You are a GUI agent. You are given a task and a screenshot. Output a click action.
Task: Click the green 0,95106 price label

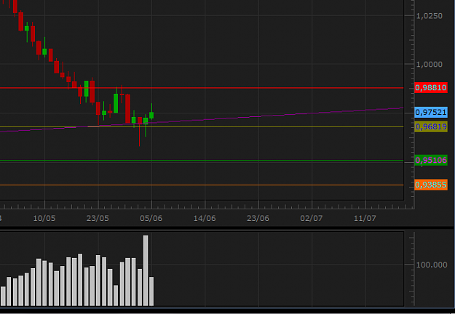(431, 160)
